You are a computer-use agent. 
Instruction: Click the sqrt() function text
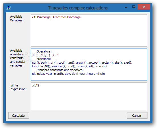coord(45,63)
